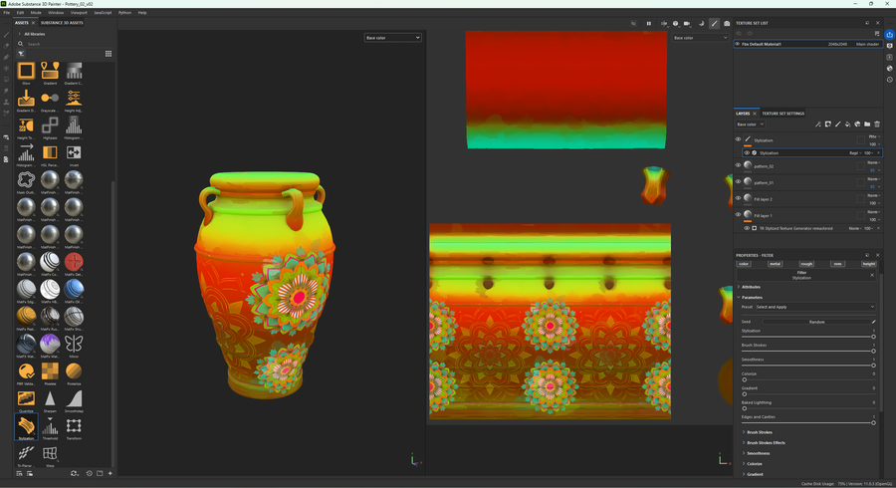Add a folder with the folder icon
896x488 pixels.
pos(867,124)
